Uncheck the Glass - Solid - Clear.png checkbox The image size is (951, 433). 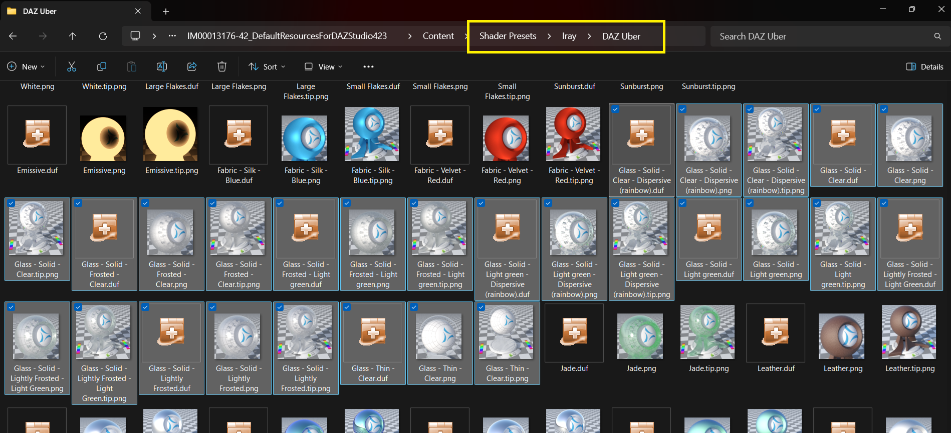[884, 109]
